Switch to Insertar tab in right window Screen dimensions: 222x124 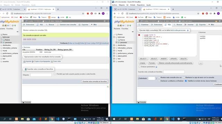pyautogui.click(x=189, y=24)
